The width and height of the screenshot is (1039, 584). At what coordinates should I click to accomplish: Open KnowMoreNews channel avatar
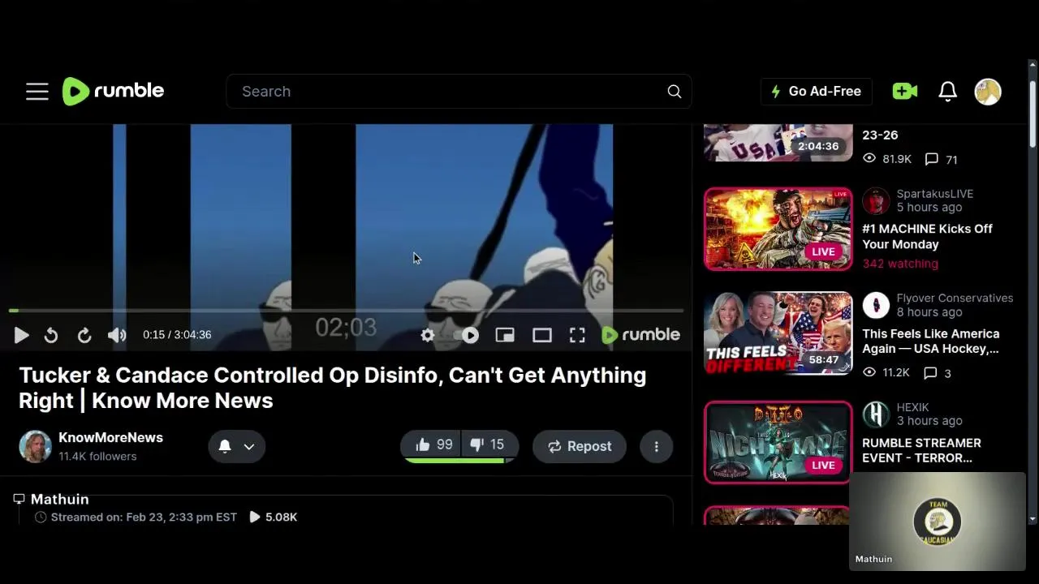coord(35,447)
